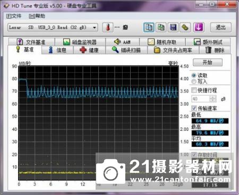Open options settings toolbar icon

tap(185, 28)
